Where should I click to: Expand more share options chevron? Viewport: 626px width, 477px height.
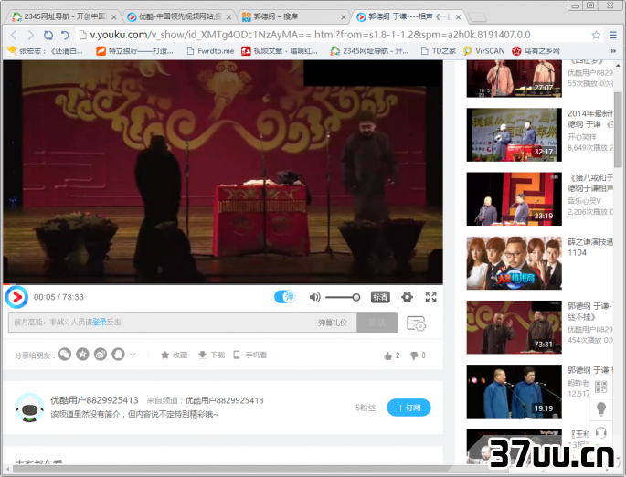(x=133, y=354)
